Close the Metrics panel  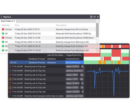click(98, 17)
